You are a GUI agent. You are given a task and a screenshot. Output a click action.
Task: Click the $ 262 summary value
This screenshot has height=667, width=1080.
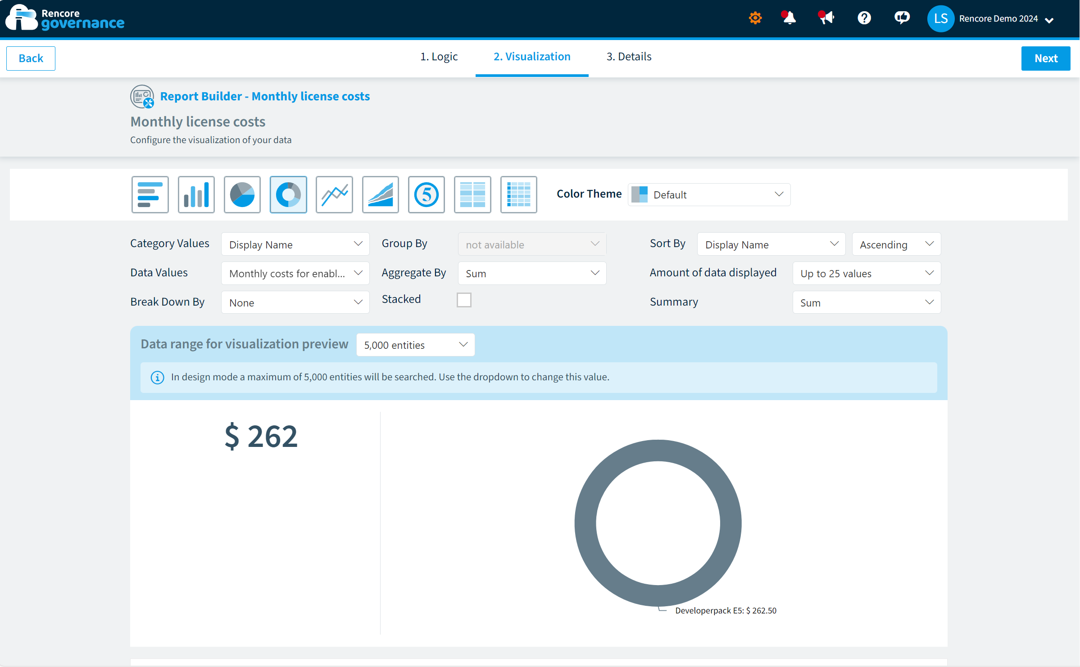coord(261,437)
